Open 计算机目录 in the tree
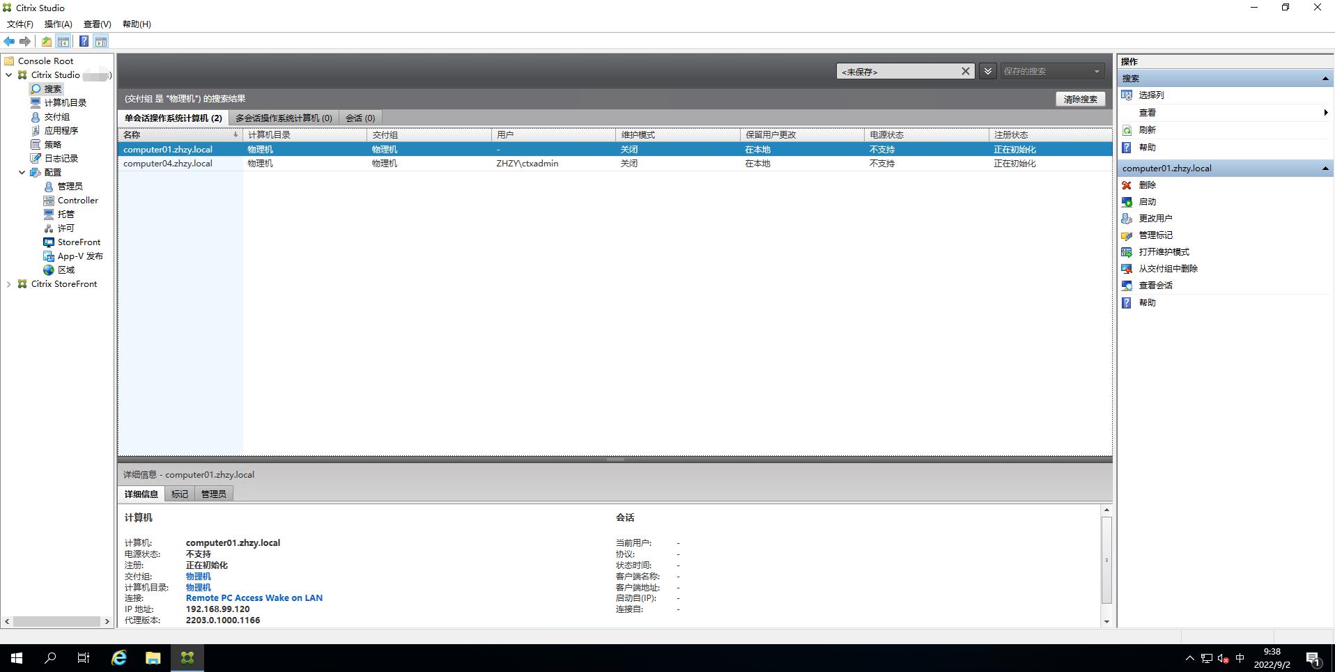1335x672 pixels. pos(65,102)
